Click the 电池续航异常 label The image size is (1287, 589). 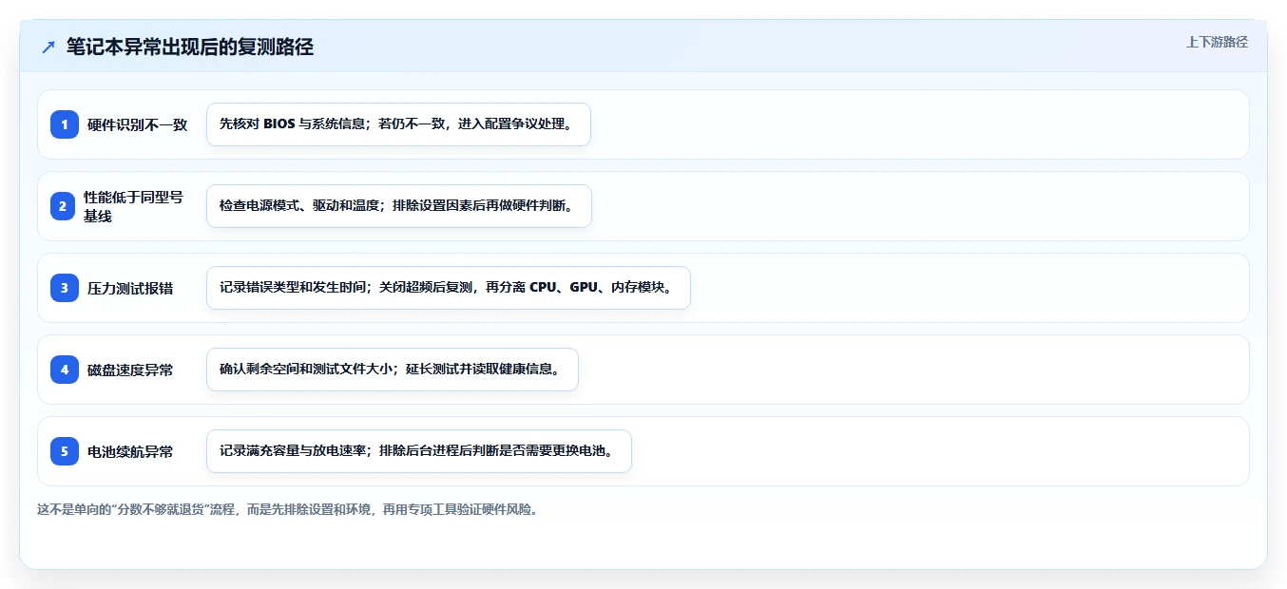(130, 451)
